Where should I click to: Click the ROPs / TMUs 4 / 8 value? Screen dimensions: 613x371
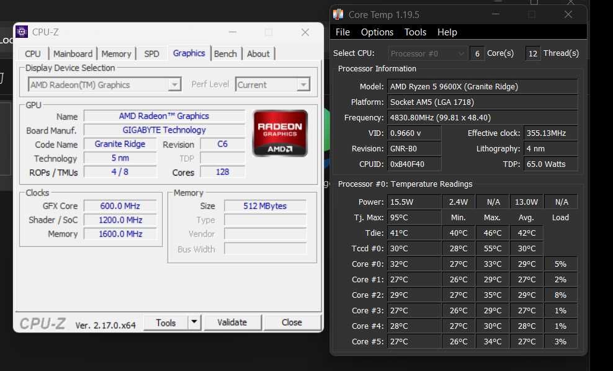point(120,172)
